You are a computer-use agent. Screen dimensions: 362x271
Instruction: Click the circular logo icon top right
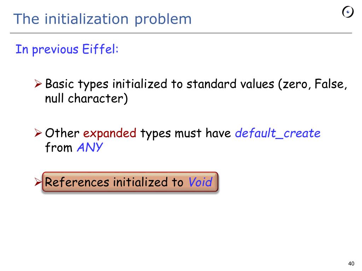tap(348, 12)
